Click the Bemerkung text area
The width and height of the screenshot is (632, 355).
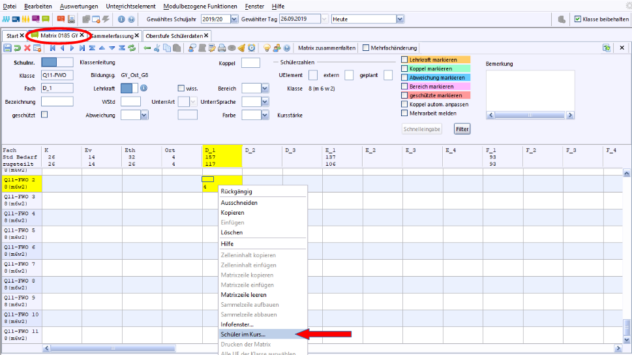pos(530,91)
